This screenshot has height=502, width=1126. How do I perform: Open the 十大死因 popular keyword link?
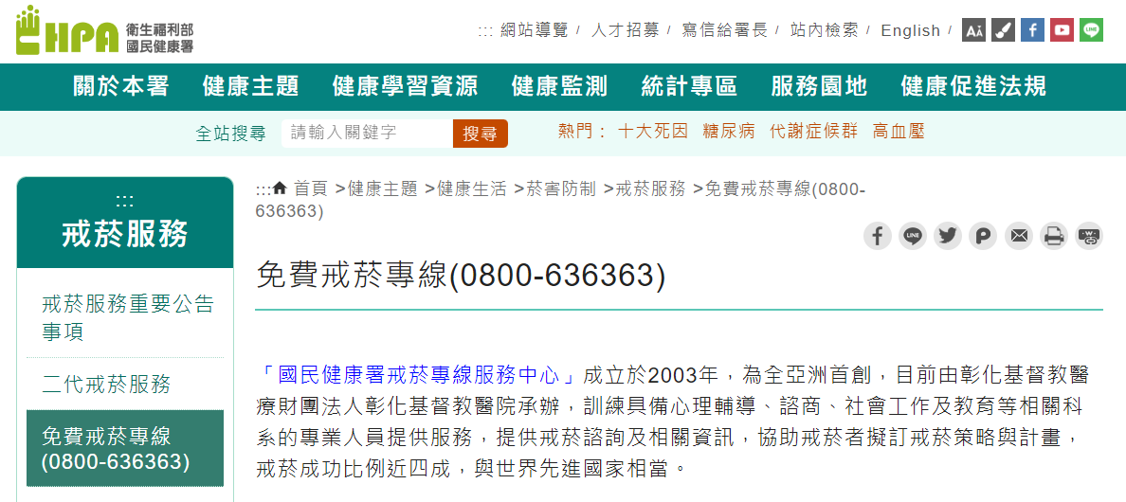click(653, 132)
